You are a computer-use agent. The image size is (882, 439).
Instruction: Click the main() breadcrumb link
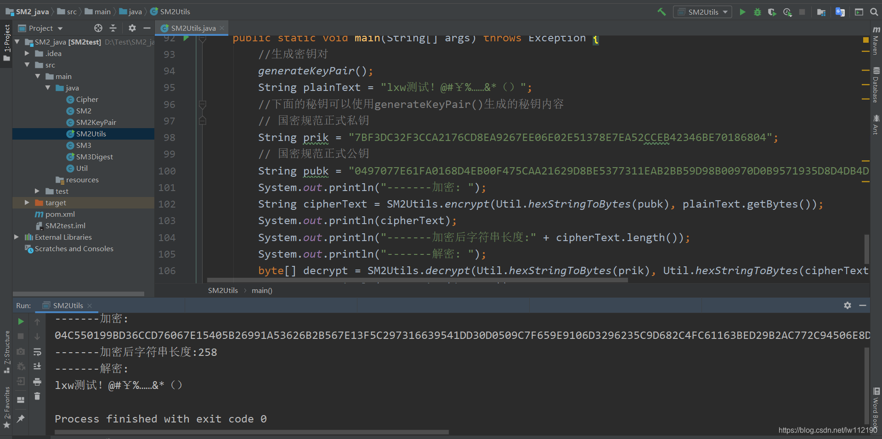[262, 290]
